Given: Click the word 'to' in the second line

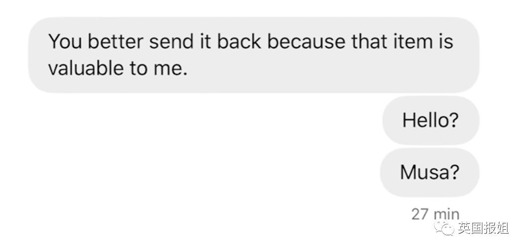Looking at the screenshot, I should tap(138, 68).
